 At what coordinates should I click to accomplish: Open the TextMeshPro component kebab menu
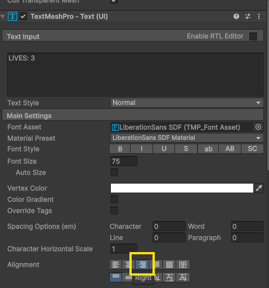pos(259,16)
